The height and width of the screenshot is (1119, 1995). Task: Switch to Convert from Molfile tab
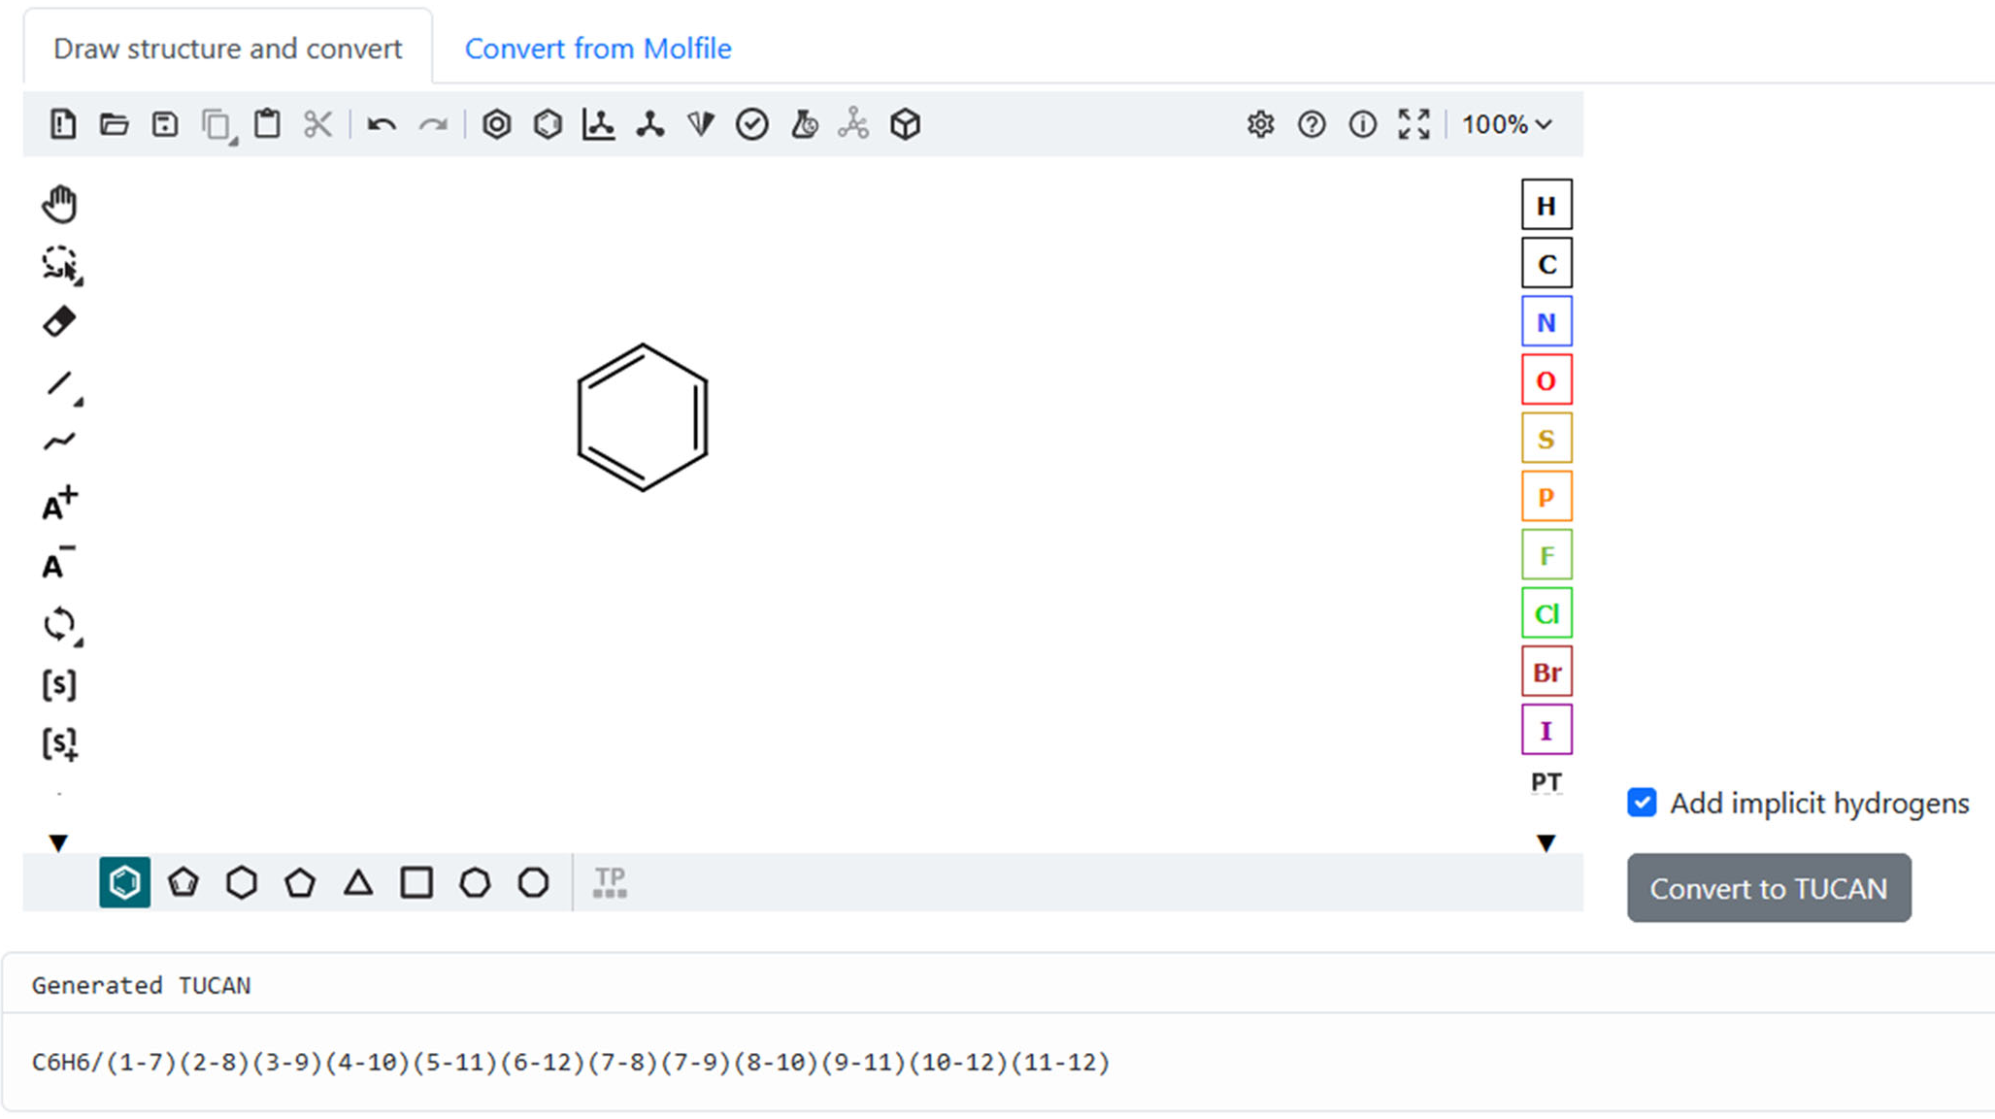pyautogui.click(x=598, y=49)
